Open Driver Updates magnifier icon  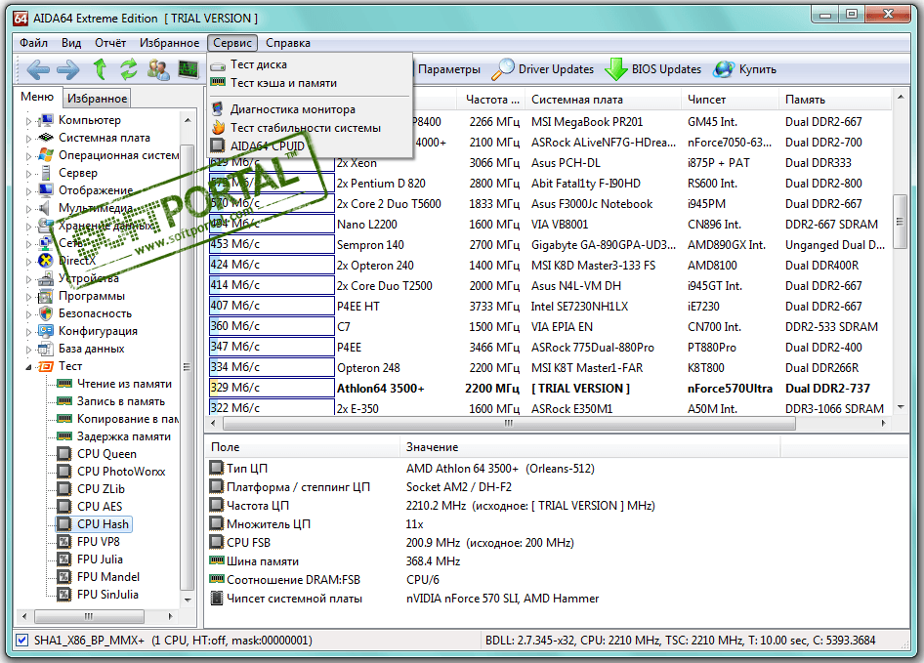502,69
